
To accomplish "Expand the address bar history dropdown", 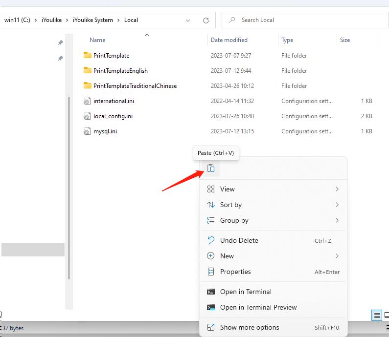I will pyautogui.click(x=188, y=20).
